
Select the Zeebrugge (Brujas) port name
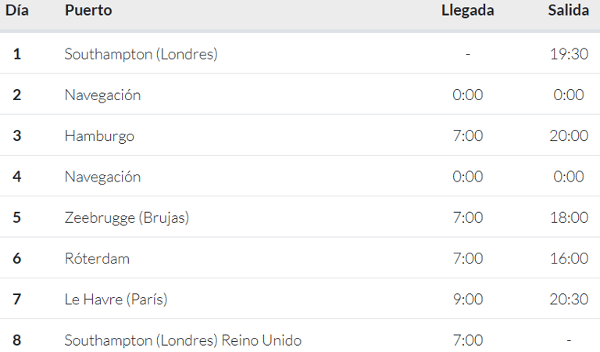127,217
